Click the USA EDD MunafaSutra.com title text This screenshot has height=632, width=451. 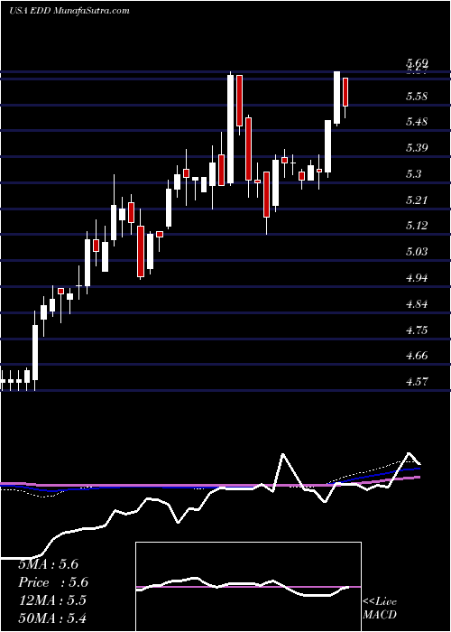[69, 11]
